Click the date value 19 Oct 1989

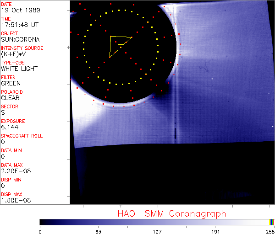pyautogui.click(x=18, y=10)
